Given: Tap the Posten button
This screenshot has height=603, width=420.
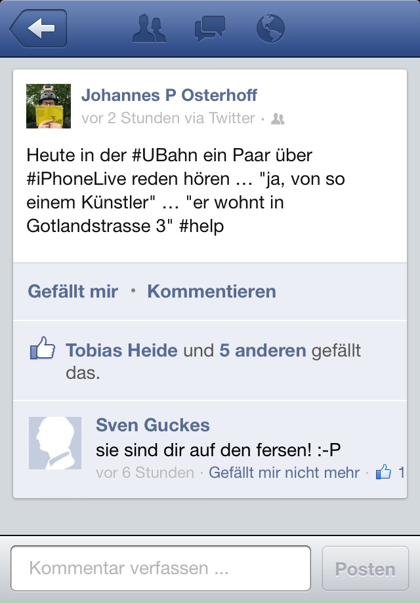Looking at the screenshot, I should point(365,568).
